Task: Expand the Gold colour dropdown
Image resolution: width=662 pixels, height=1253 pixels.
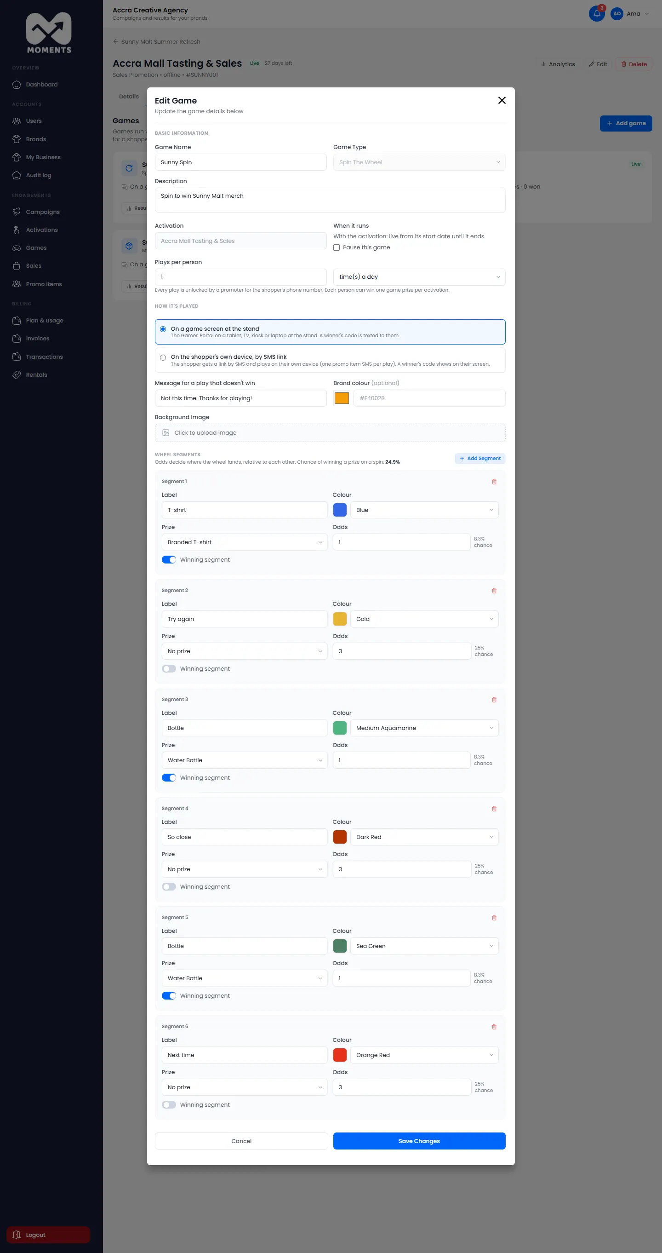Action: [x=424, y=619]
